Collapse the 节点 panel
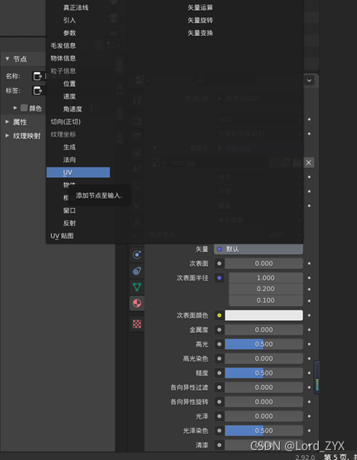The width and height of the screenshot is (357, 460). tap(8, 59)
